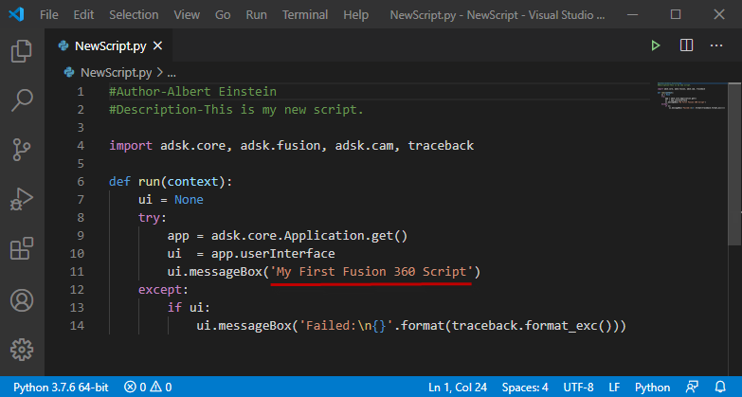Open the Search view
742x397 pixels.
point(22,100)
